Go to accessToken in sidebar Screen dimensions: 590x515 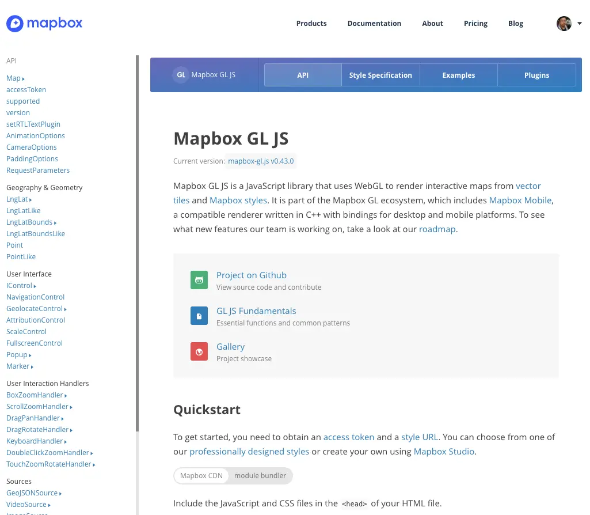pos(26,90)
